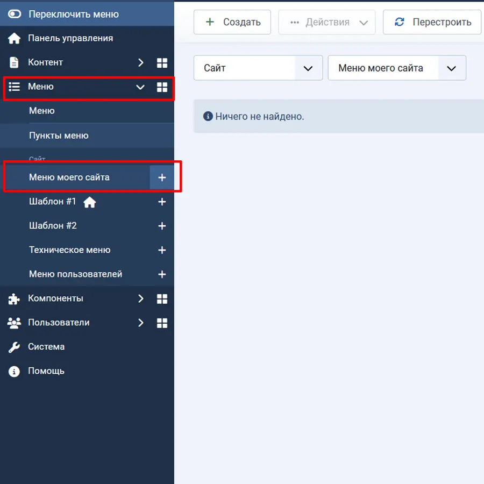Click the plus icon next to Шаблон #1

(162, 202)
